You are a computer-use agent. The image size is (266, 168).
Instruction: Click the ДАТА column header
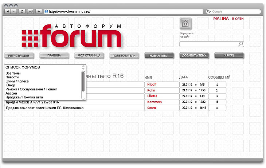pos(183,77)
